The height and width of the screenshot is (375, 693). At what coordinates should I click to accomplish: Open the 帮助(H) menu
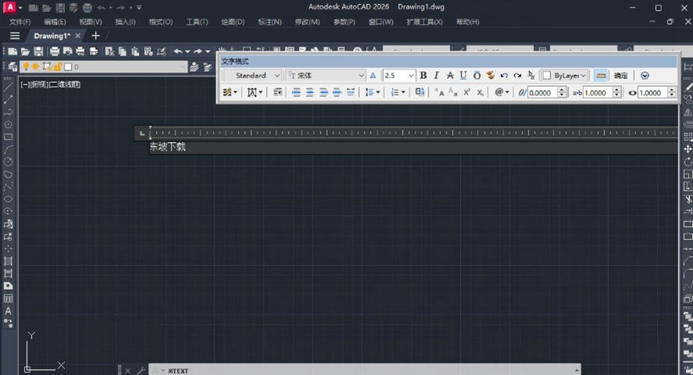pyautogui.click(x=467, y=22)
